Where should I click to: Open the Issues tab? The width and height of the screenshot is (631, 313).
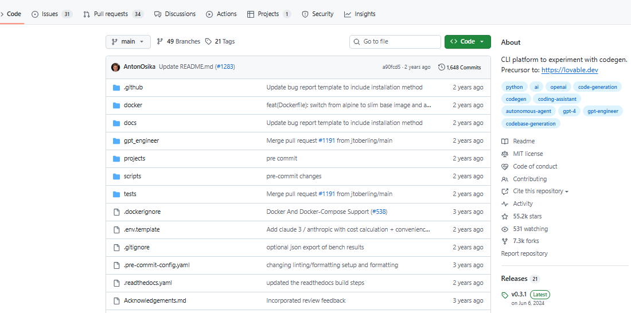(x=52, y=14)
